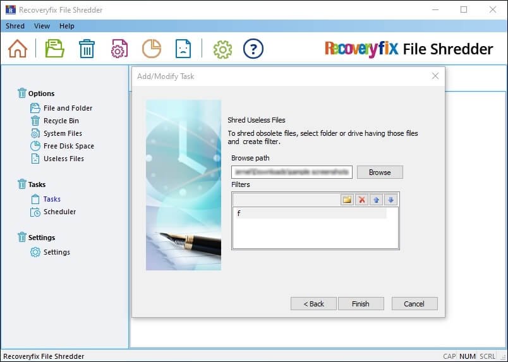The width and height of the screenshot is (508, 362).
Task: Open the View menu
Action: point(42,26)
